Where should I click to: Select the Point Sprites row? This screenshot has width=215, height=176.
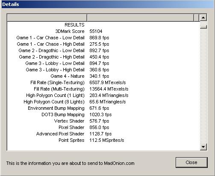(x=103, y=140)
